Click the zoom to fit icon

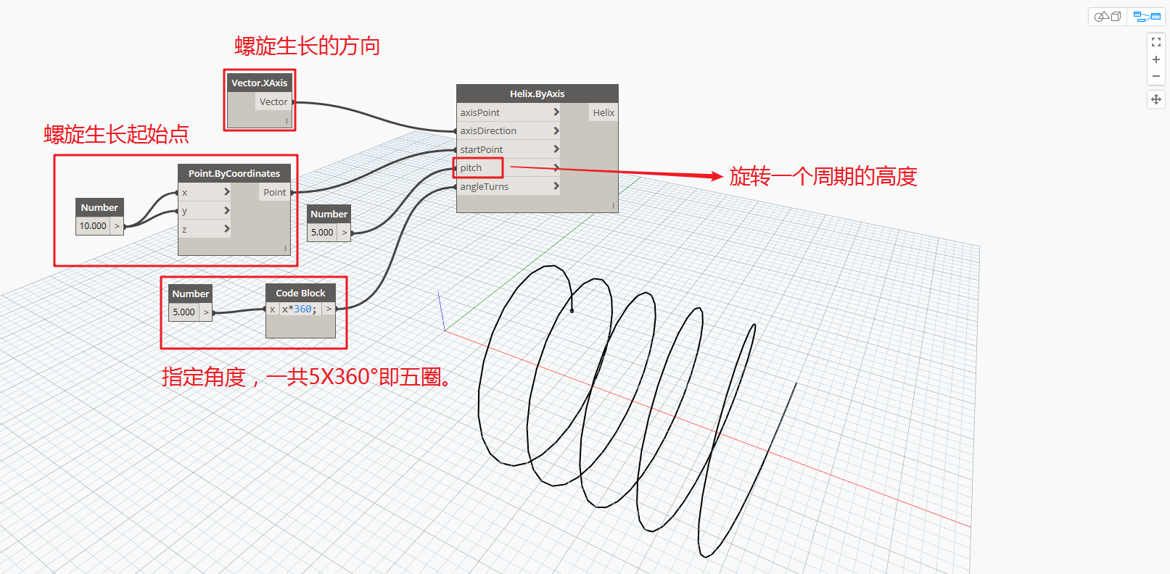(1156, 43)
